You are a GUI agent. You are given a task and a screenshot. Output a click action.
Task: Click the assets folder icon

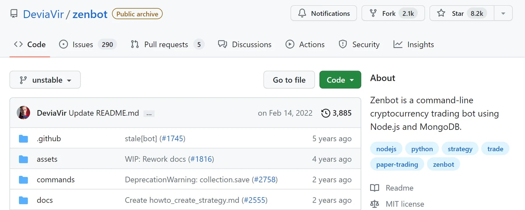point(23,159)
